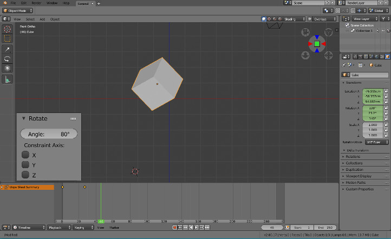Viewport: 391px width, 239px height.
Task: Play animation forward
Action: pyautogui.click(x=196, y=227)
